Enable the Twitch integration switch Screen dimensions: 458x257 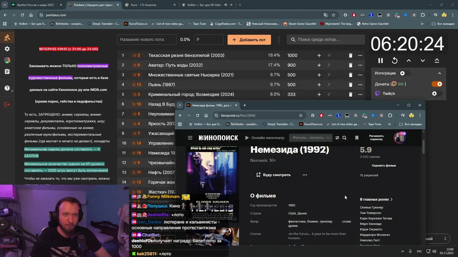pos(437,94)
